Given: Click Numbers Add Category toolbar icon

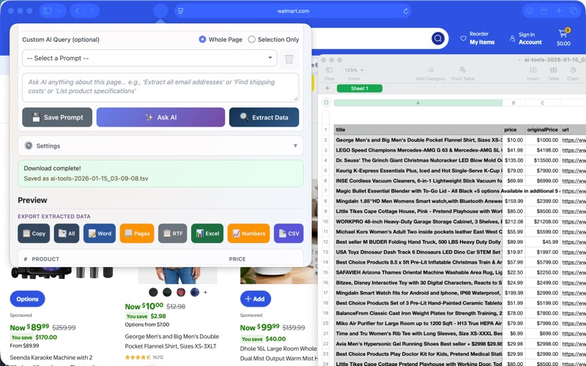Looking at the screenshot, I should click(x=431, y=74).
